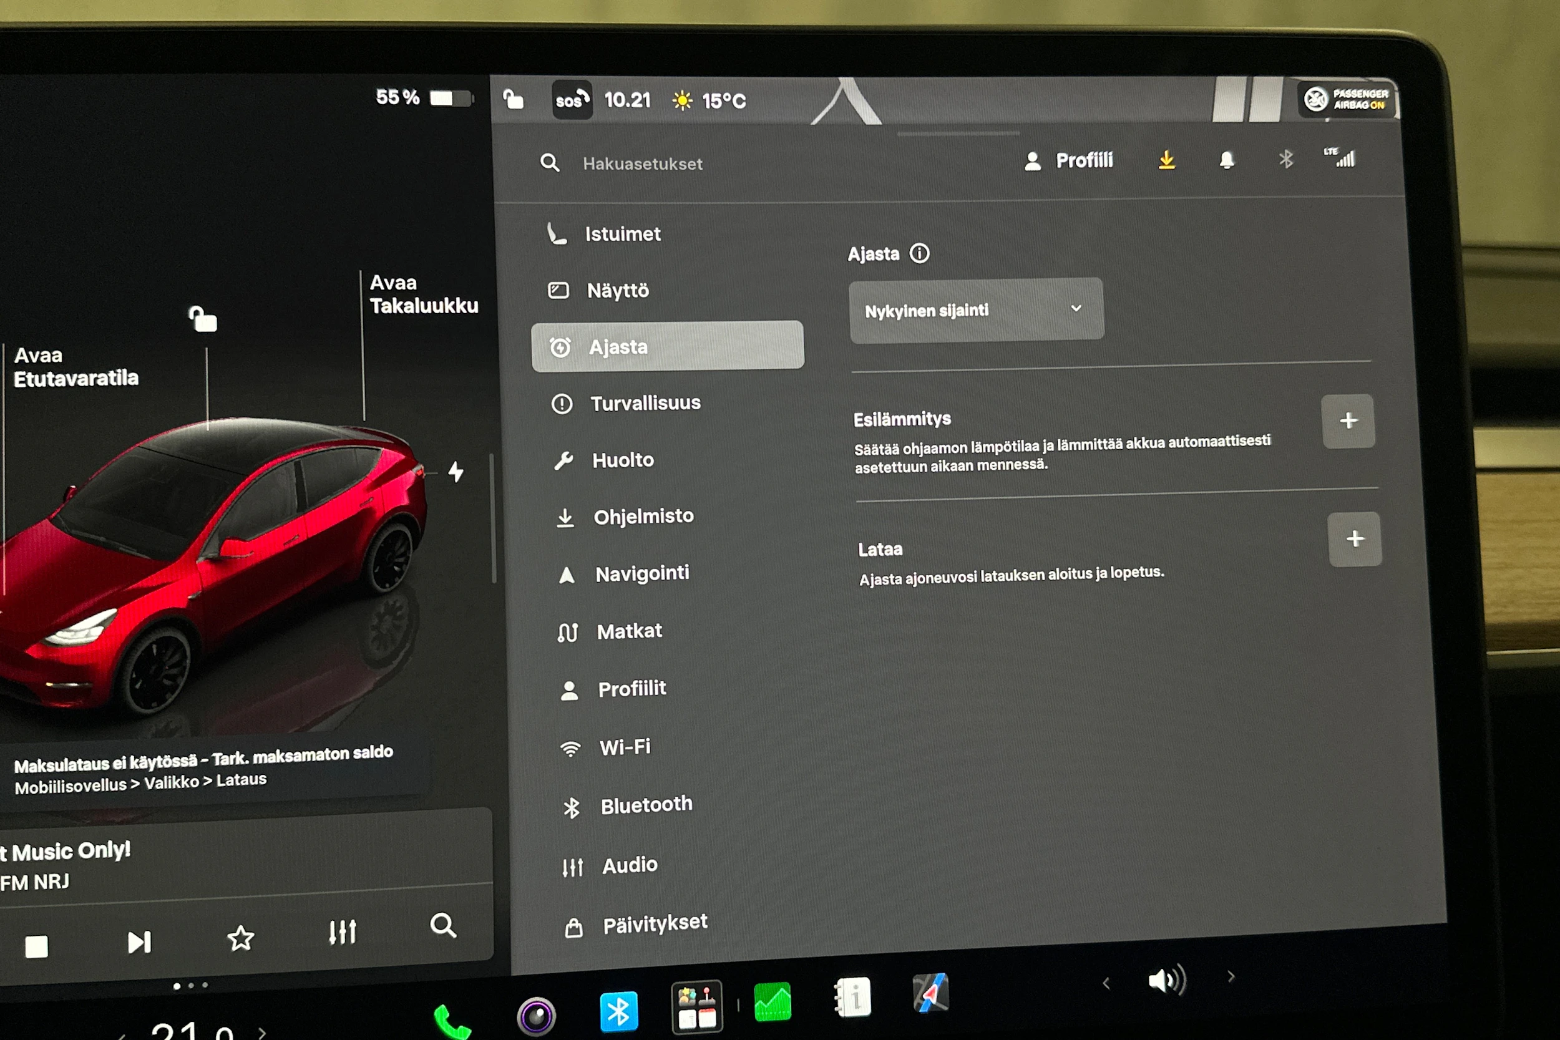The width and height of the screenshot is (1560, 1040).
Task: Click the settings search magnifier icon
Action: point(549,162)
